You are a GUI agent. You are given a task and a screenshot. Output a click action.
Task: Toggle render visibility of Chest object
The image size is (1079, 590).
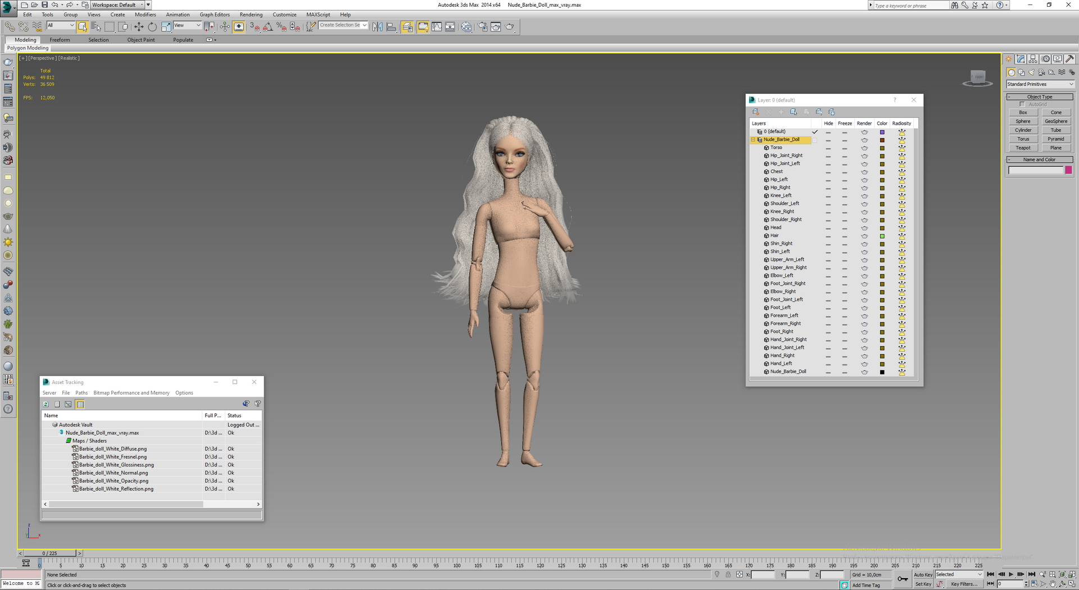click(864, 172)
